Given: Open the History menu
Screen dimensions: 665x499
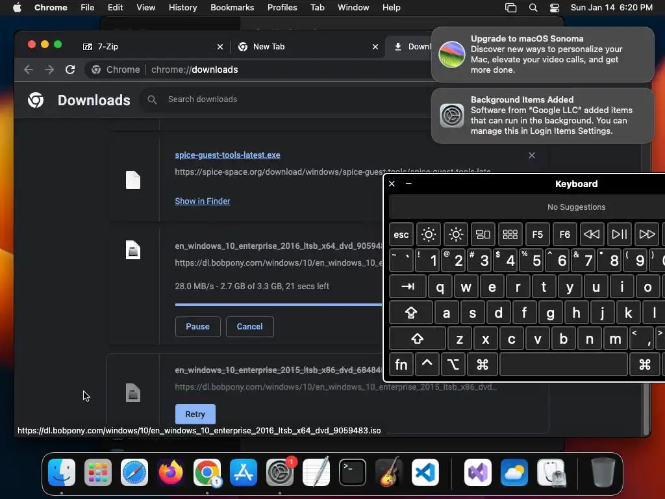Looking at the screenshot, I should pos(182,8).
